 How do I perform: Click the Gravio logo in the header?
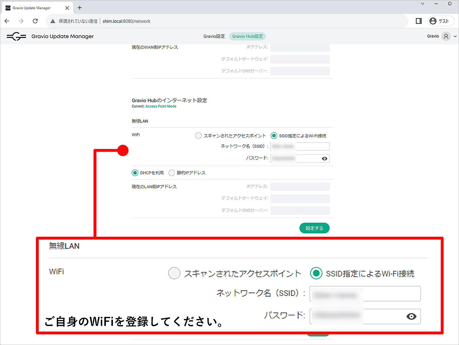point(17,36)
